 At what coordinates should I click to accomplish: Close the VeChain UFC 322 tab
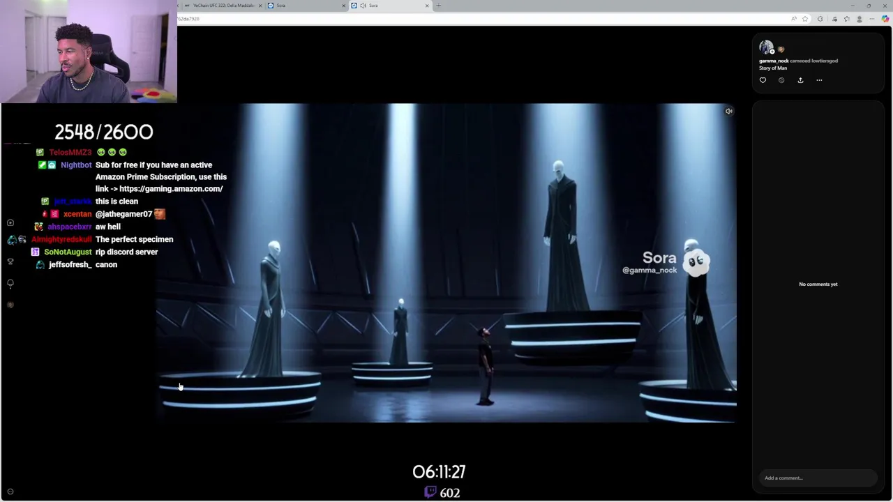tap(260, 6)
